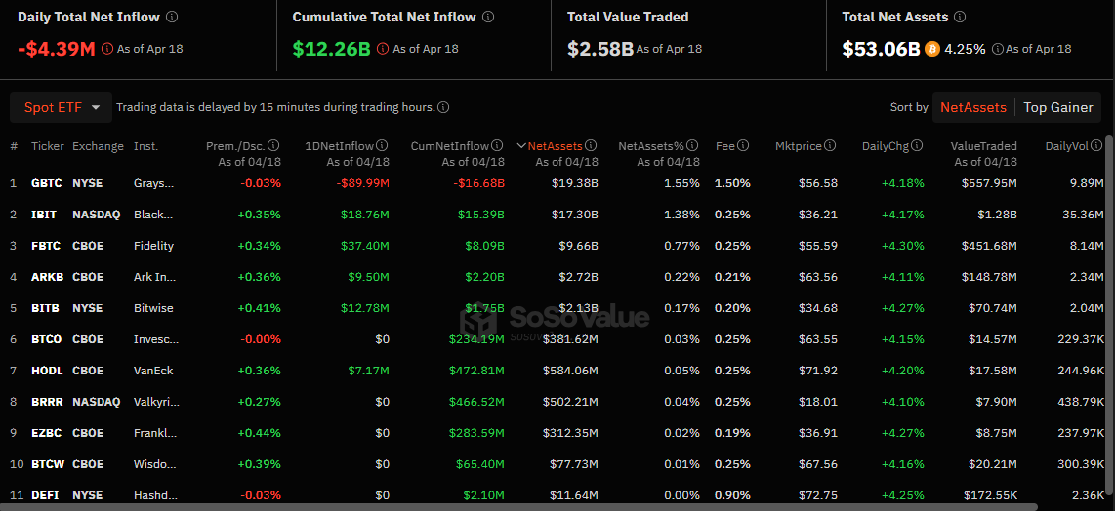Click the BITB ticker
Viewport: 1115px width, 511px height.
point(44,308)
